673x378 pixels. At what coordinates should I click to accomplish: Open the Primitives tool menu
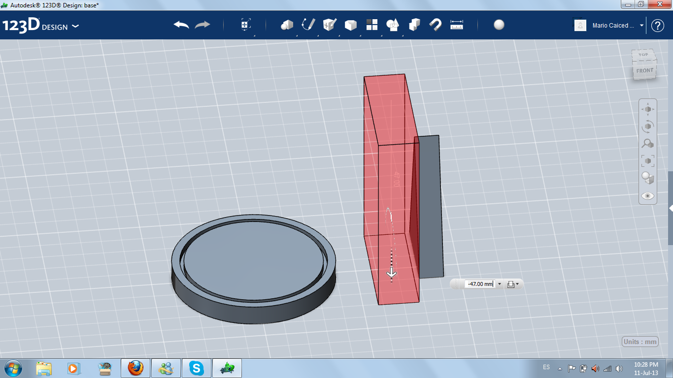point(287,25)
